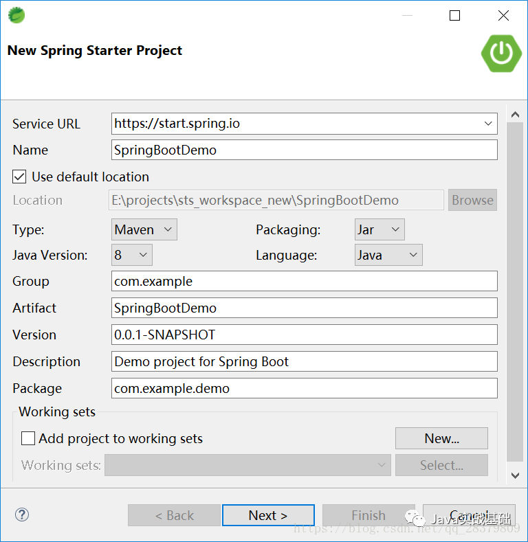Click the Select... working sets button
The image size is (528, 542).
442,465
